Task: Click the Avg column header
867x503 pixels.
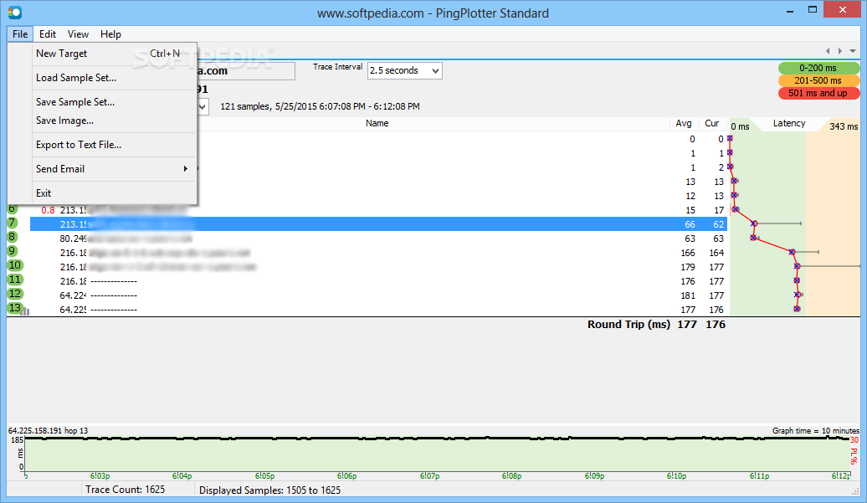Action: point(684,123)
